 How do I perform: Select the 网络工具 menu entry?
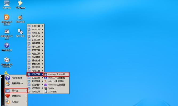[36, 71]
